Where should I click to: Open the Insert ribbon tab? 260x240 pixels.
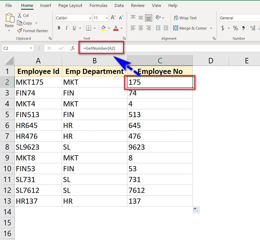tap(46, 5)
